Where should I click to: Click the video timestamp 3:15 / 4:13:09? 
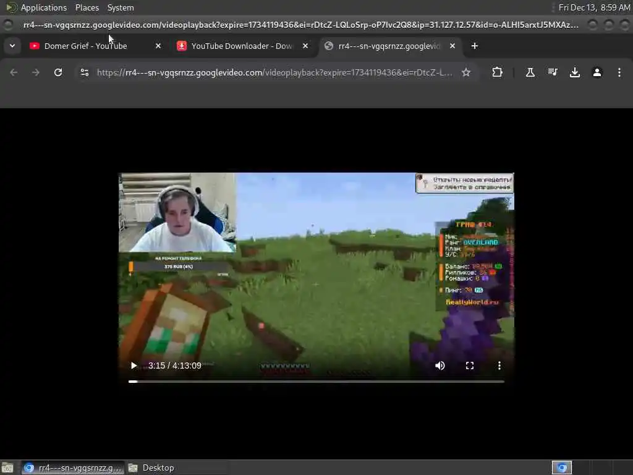click(x=174, y=366)
